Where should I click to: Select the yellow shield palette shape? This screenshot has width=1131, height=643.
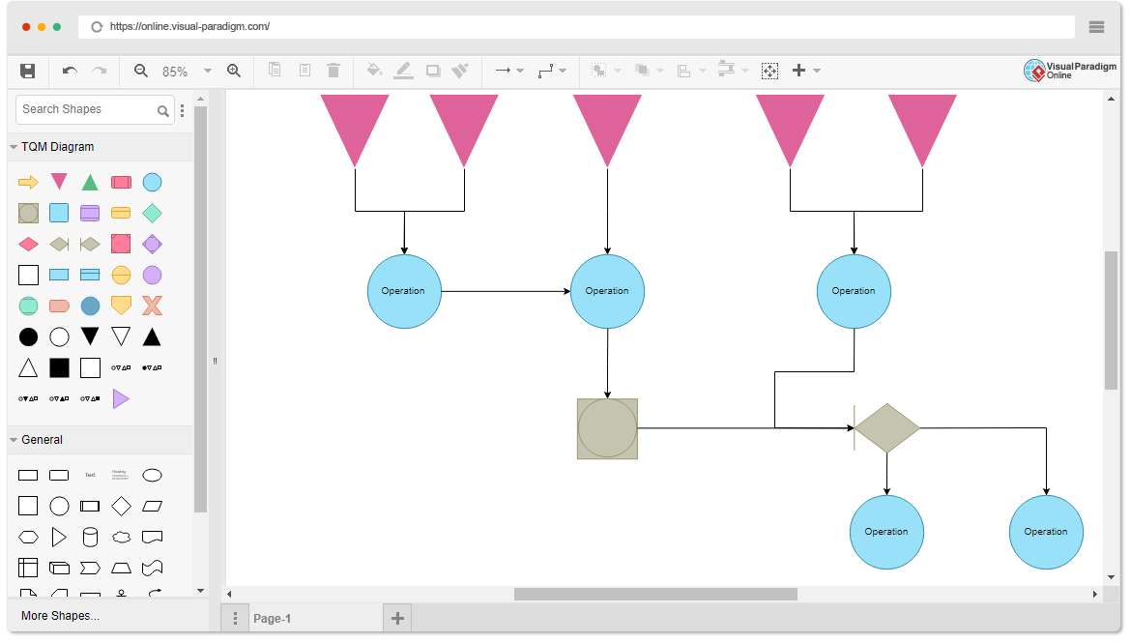click(x=121, y=306)
